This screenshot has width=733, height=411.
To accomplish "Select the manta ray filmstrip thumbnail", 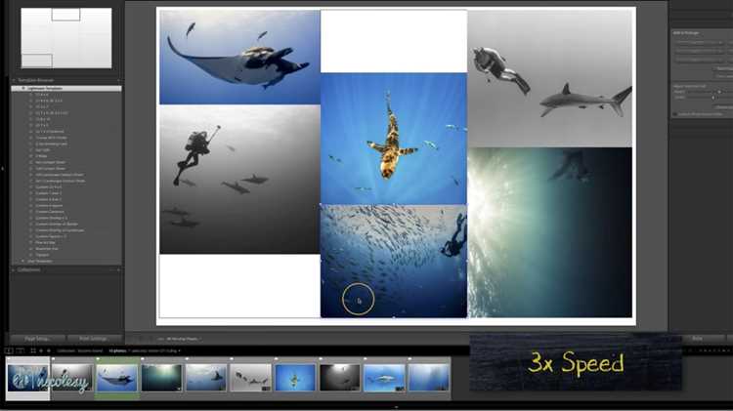I will coord(117,378).
